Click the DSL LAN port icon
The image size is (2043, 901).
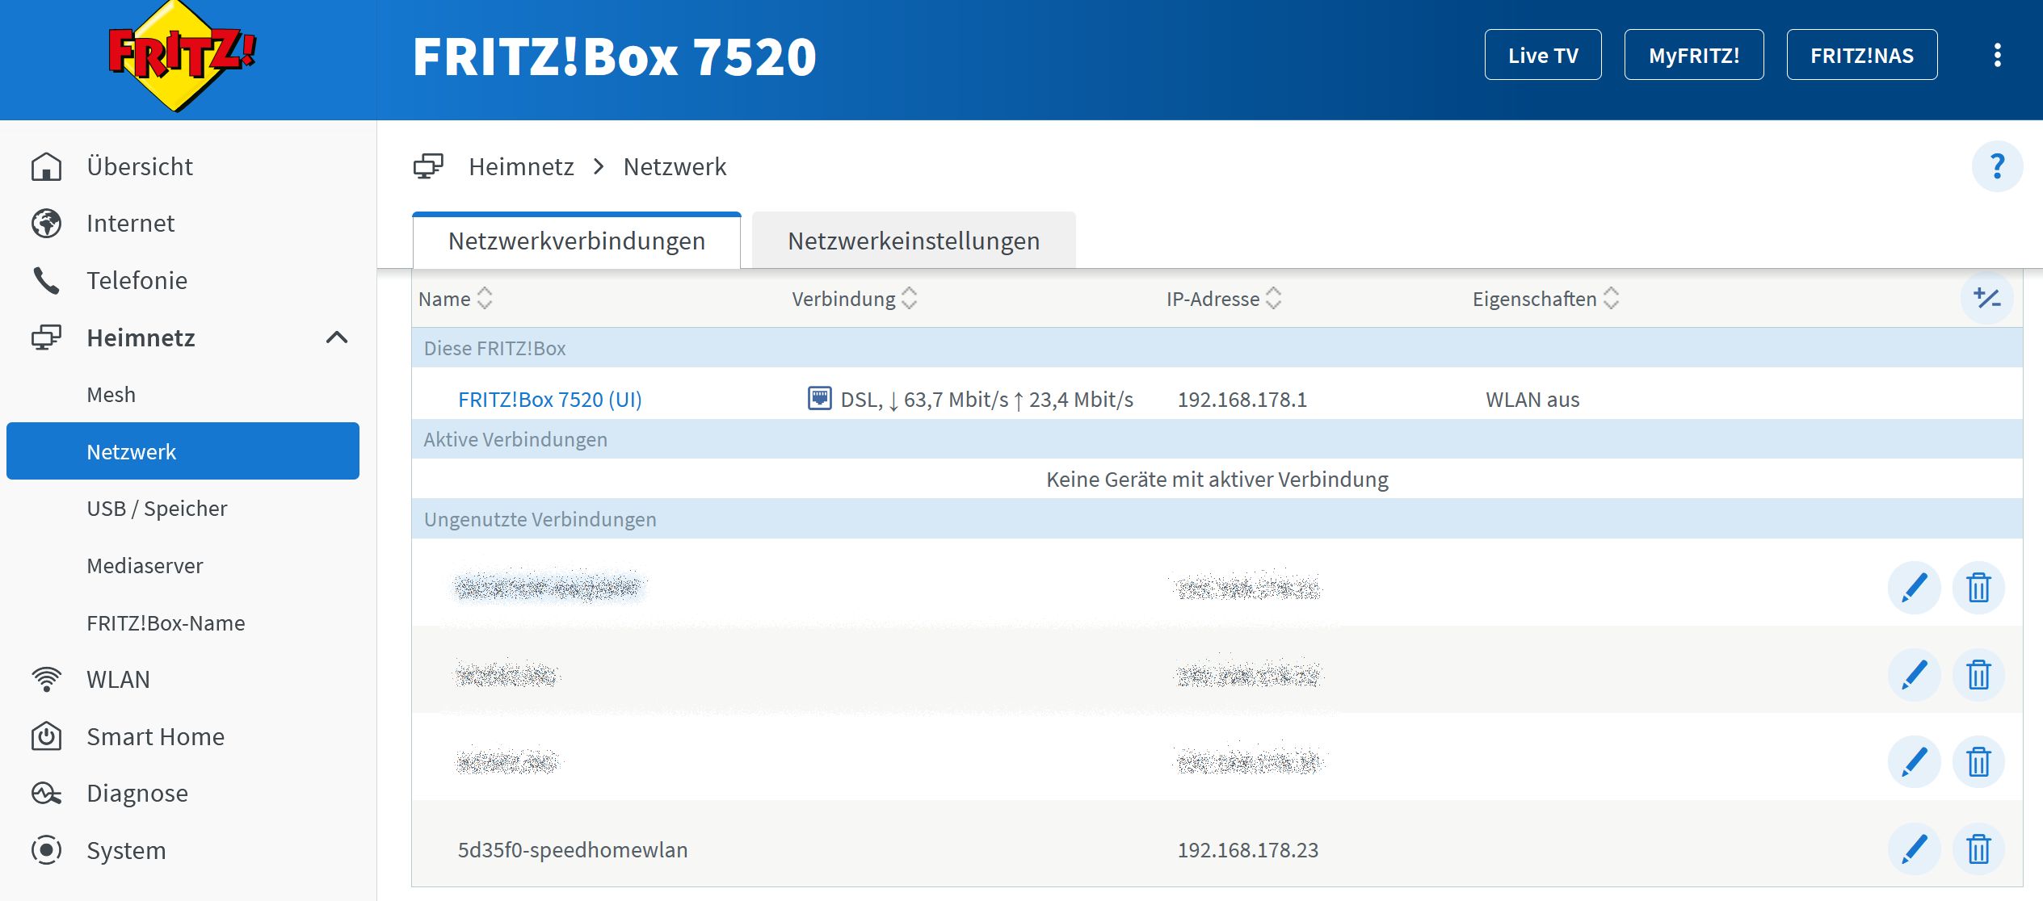click(x=819, y=399)
